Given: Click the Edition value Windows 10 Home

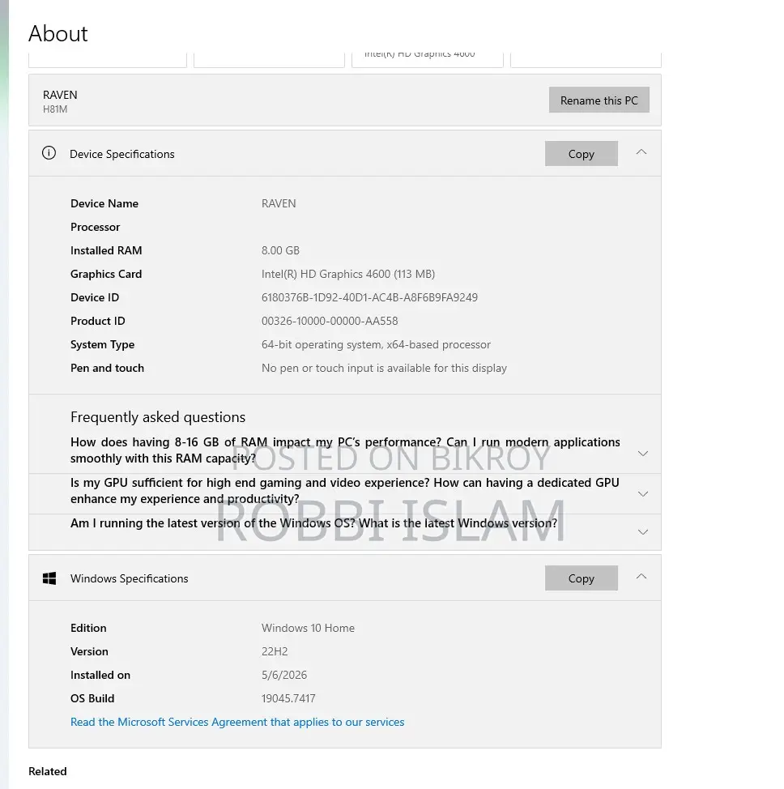Looking at the screenshot, I should (308, 628).
